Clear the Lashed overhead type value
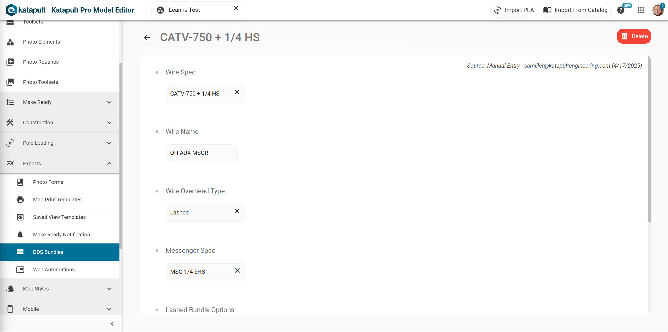 (x=237, y=211)
